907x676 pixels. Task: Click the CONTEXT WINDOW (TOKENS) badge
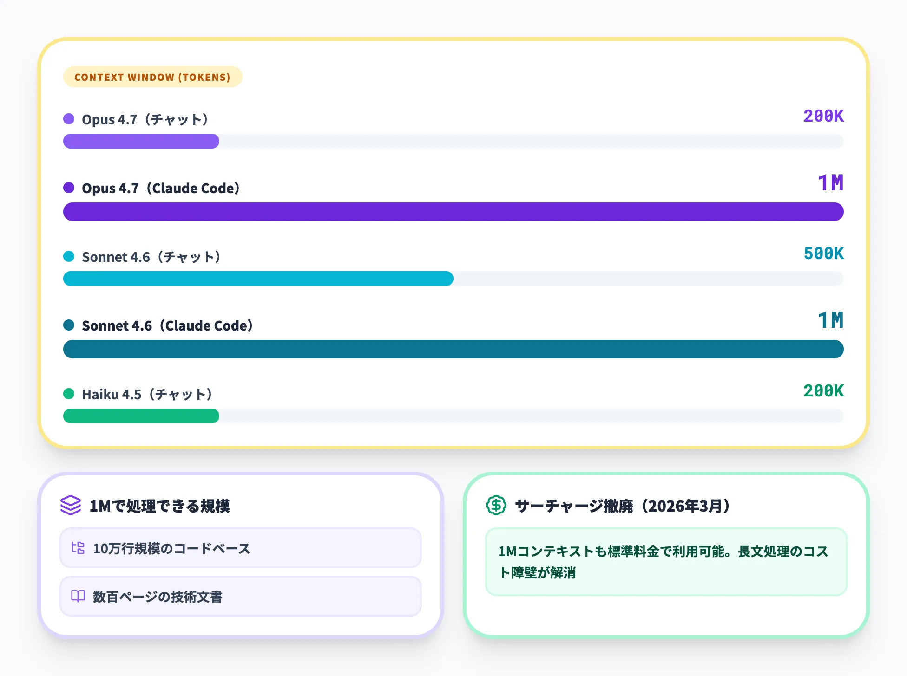point(152,77)
